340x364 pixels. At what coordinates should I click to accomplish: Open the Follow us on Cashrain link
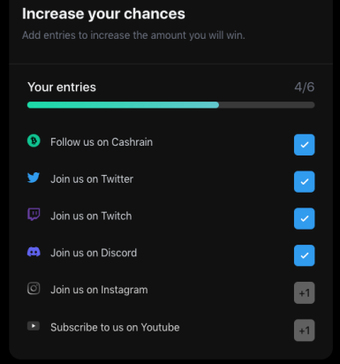(102, 142)
